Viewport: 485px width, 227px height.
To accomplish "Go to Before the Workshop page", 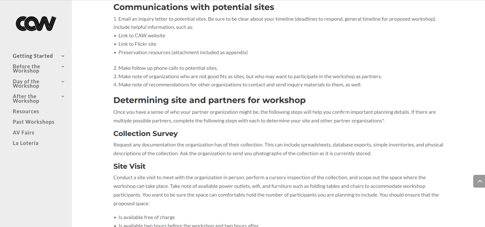I will point(27,69).
